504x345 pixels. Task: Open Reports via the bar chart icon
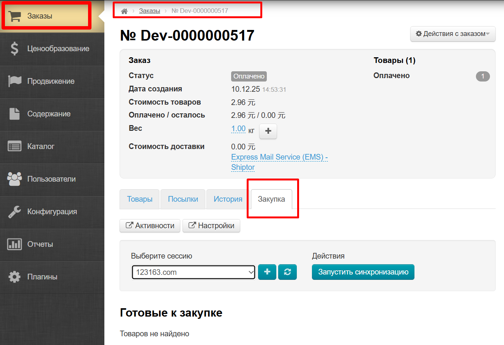[x=15, y=244]
